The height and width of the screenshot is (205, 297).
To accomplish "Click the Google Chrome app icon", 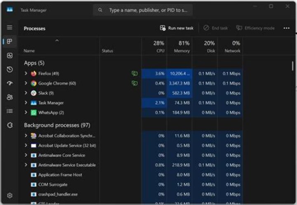I will (x=34, y=83).
